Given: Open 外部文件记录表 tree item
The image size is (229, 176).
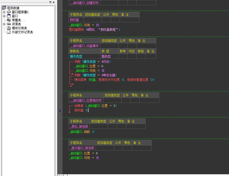Looking at the screenshot, I should pyautogui.click(x=22, y=32).
